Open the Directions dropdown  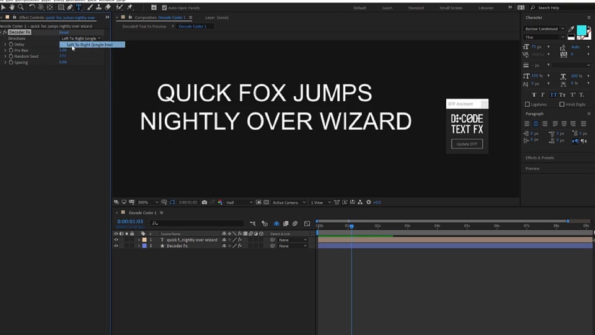(81, 38)
